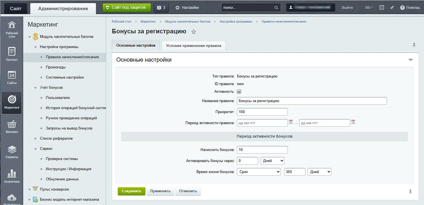Open the Активировать бонусы через units dropdown

273,161
